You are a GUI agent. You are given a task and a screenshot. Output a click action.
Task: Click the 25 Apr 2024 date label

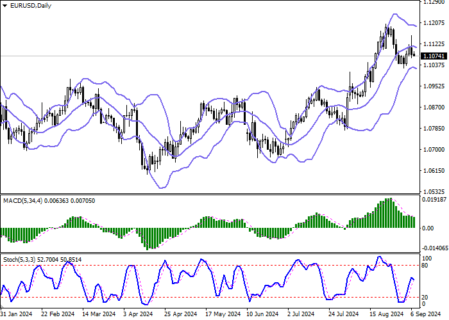(182, 314)
